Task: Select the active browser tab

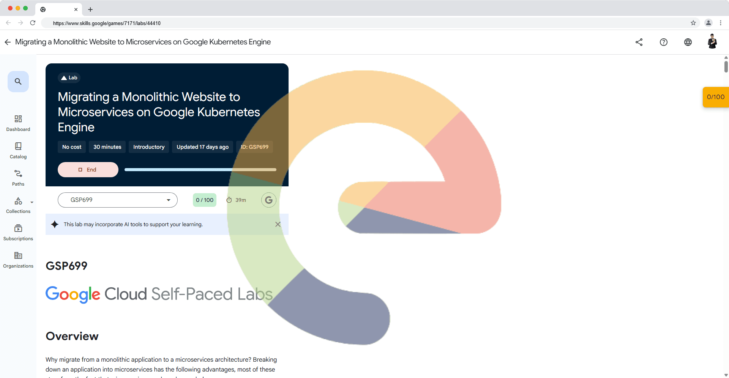Action: click(x=59, y=9)
